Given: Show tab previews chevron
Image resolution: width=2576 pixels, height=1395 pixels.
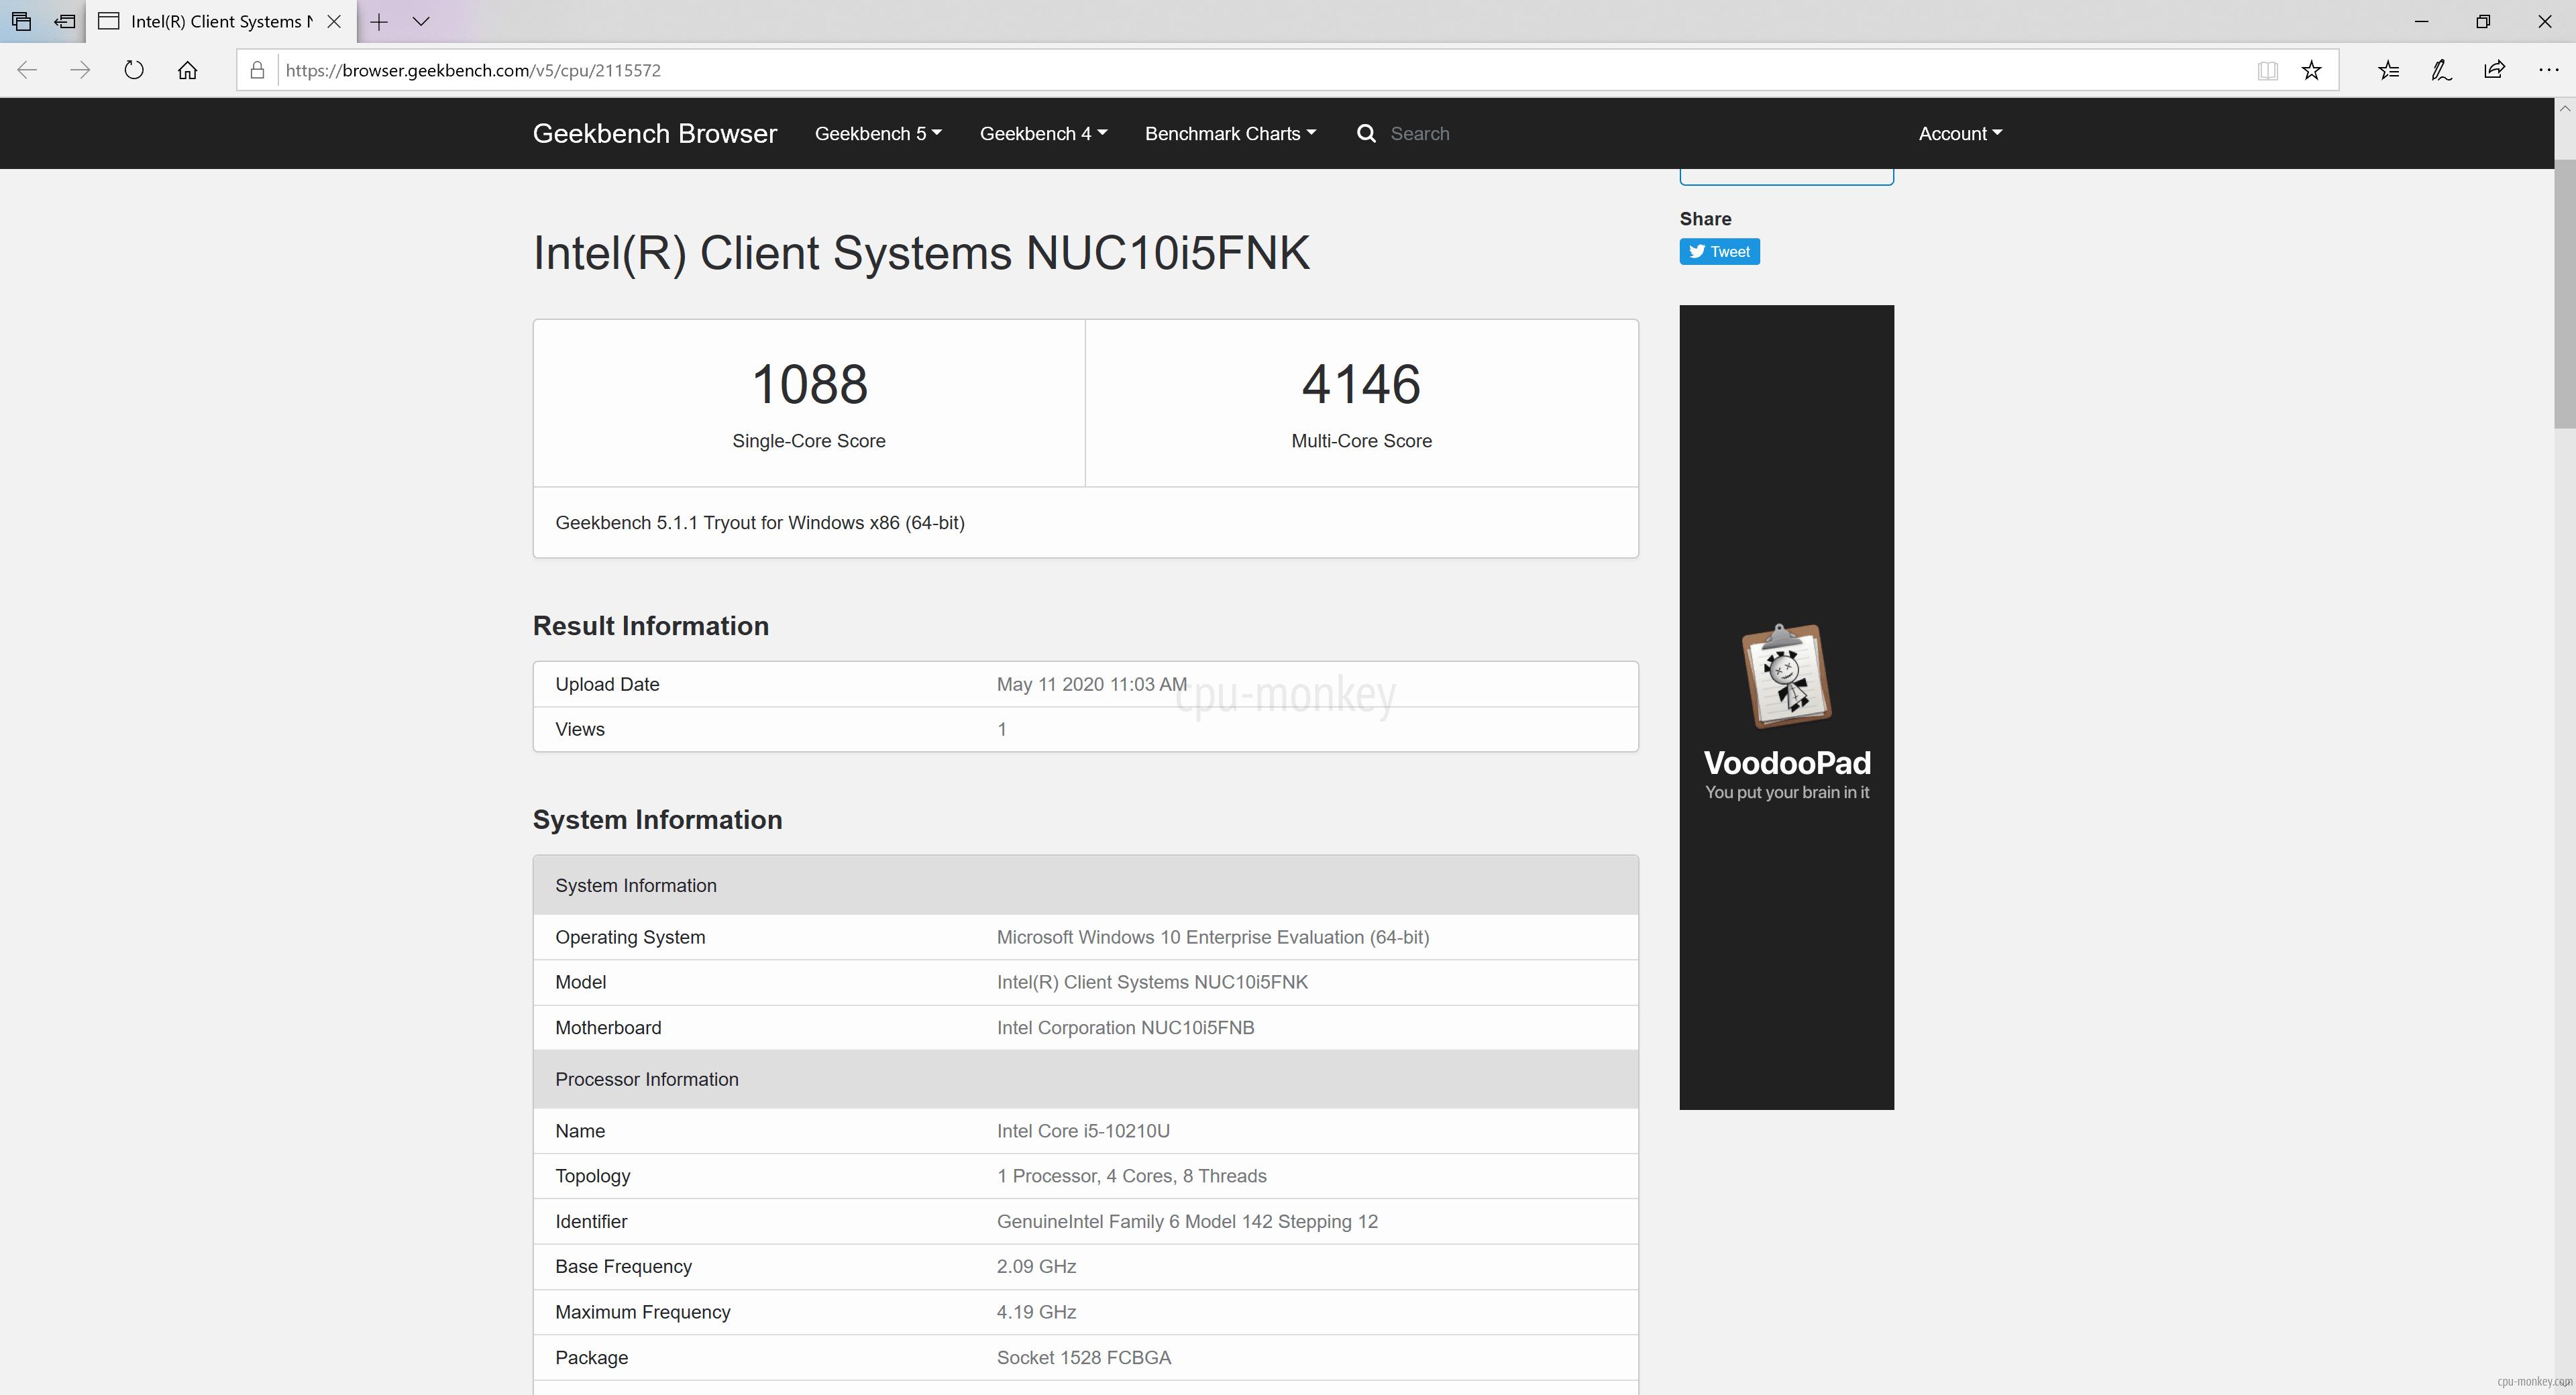Looking at the screenshot, I should coord(421,21).
